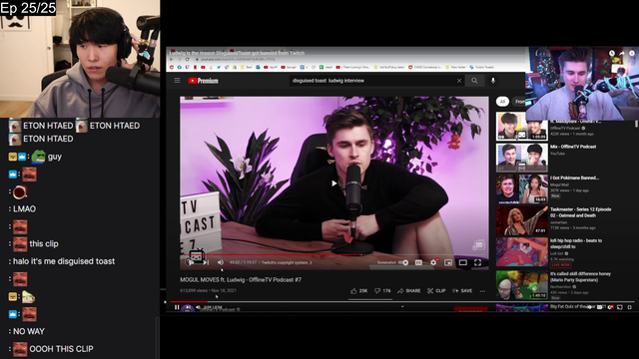Click the magnifier search button
Image resolution: width=639 pixels, height=359 pixels.
474,81
